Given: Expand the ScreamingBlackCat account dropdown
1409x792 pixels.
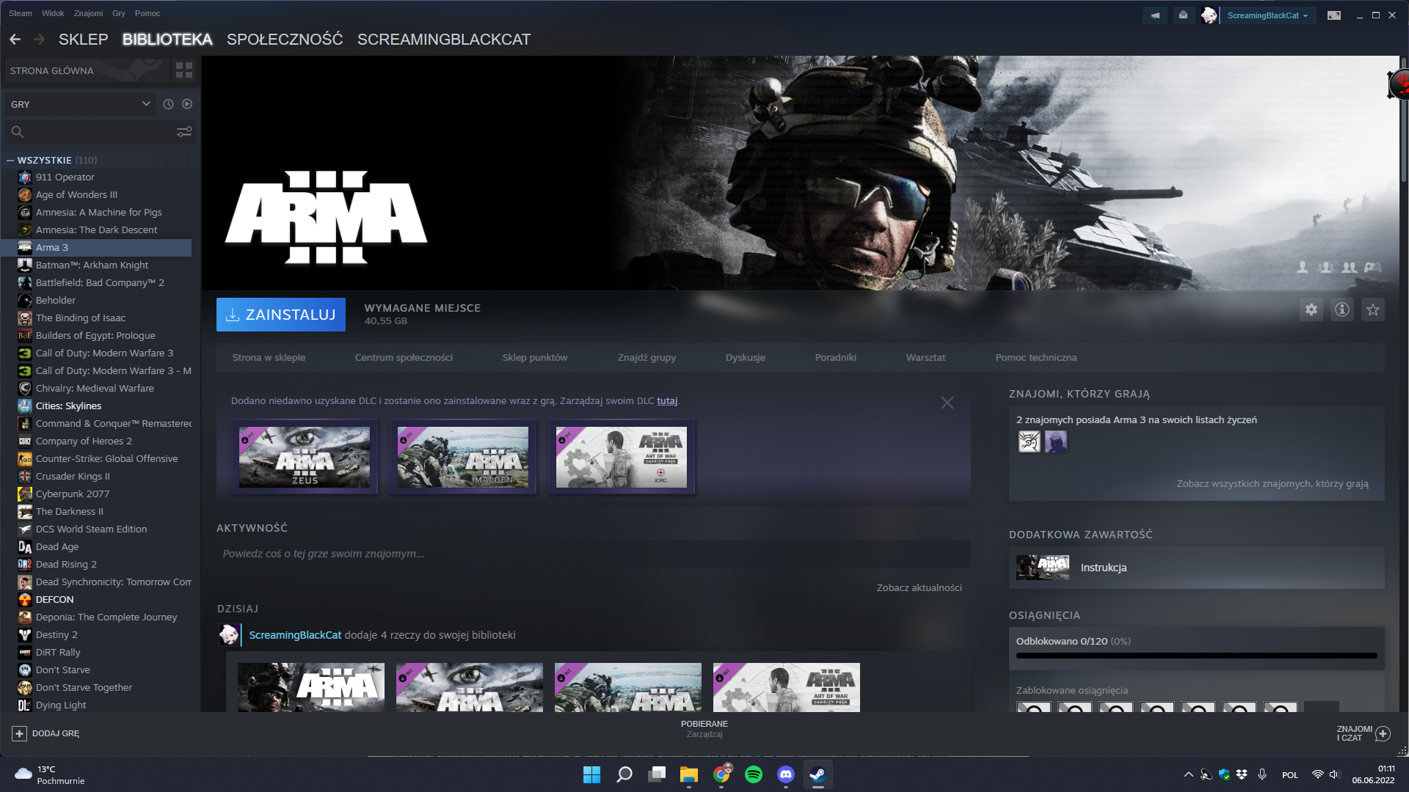Looking at the screenshot, I should click(1267, 15).
